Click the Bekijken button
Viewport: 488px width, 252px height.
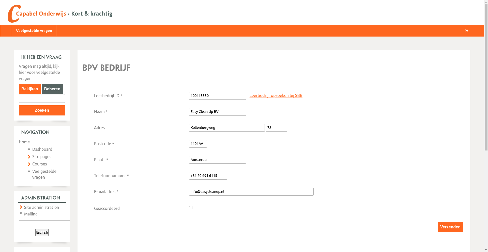(30, 89)
